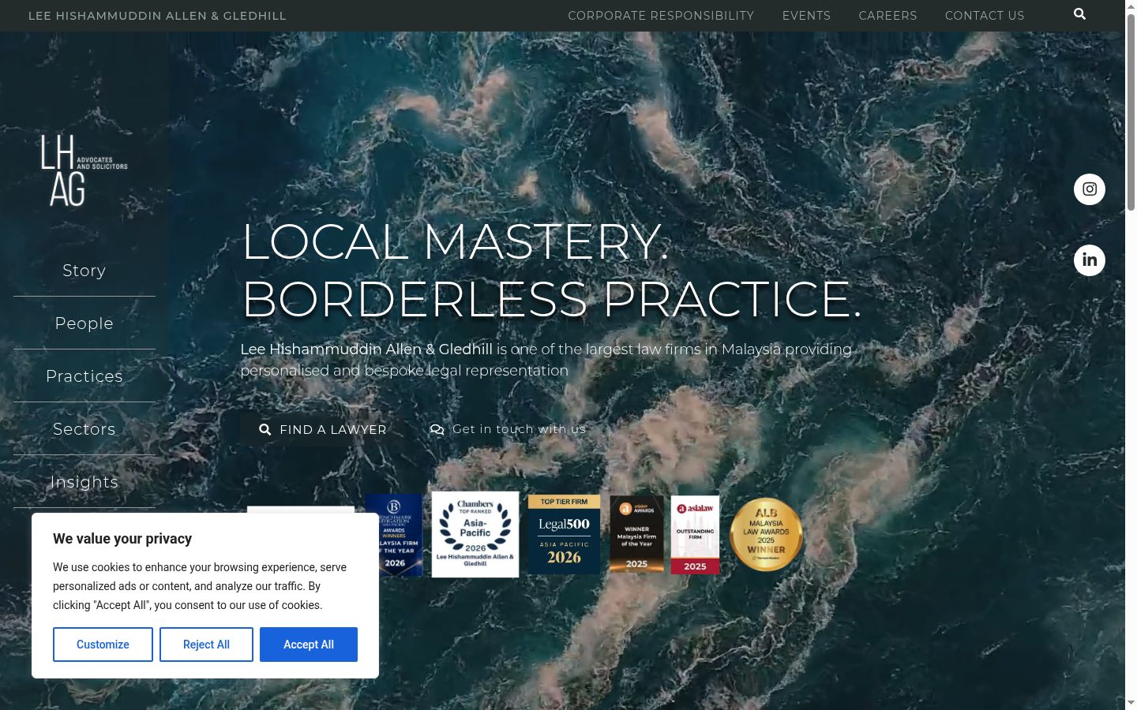View the Legal500 Top Tier Firm badge
Screen dimensions: 1137x710
click(564, 534)
